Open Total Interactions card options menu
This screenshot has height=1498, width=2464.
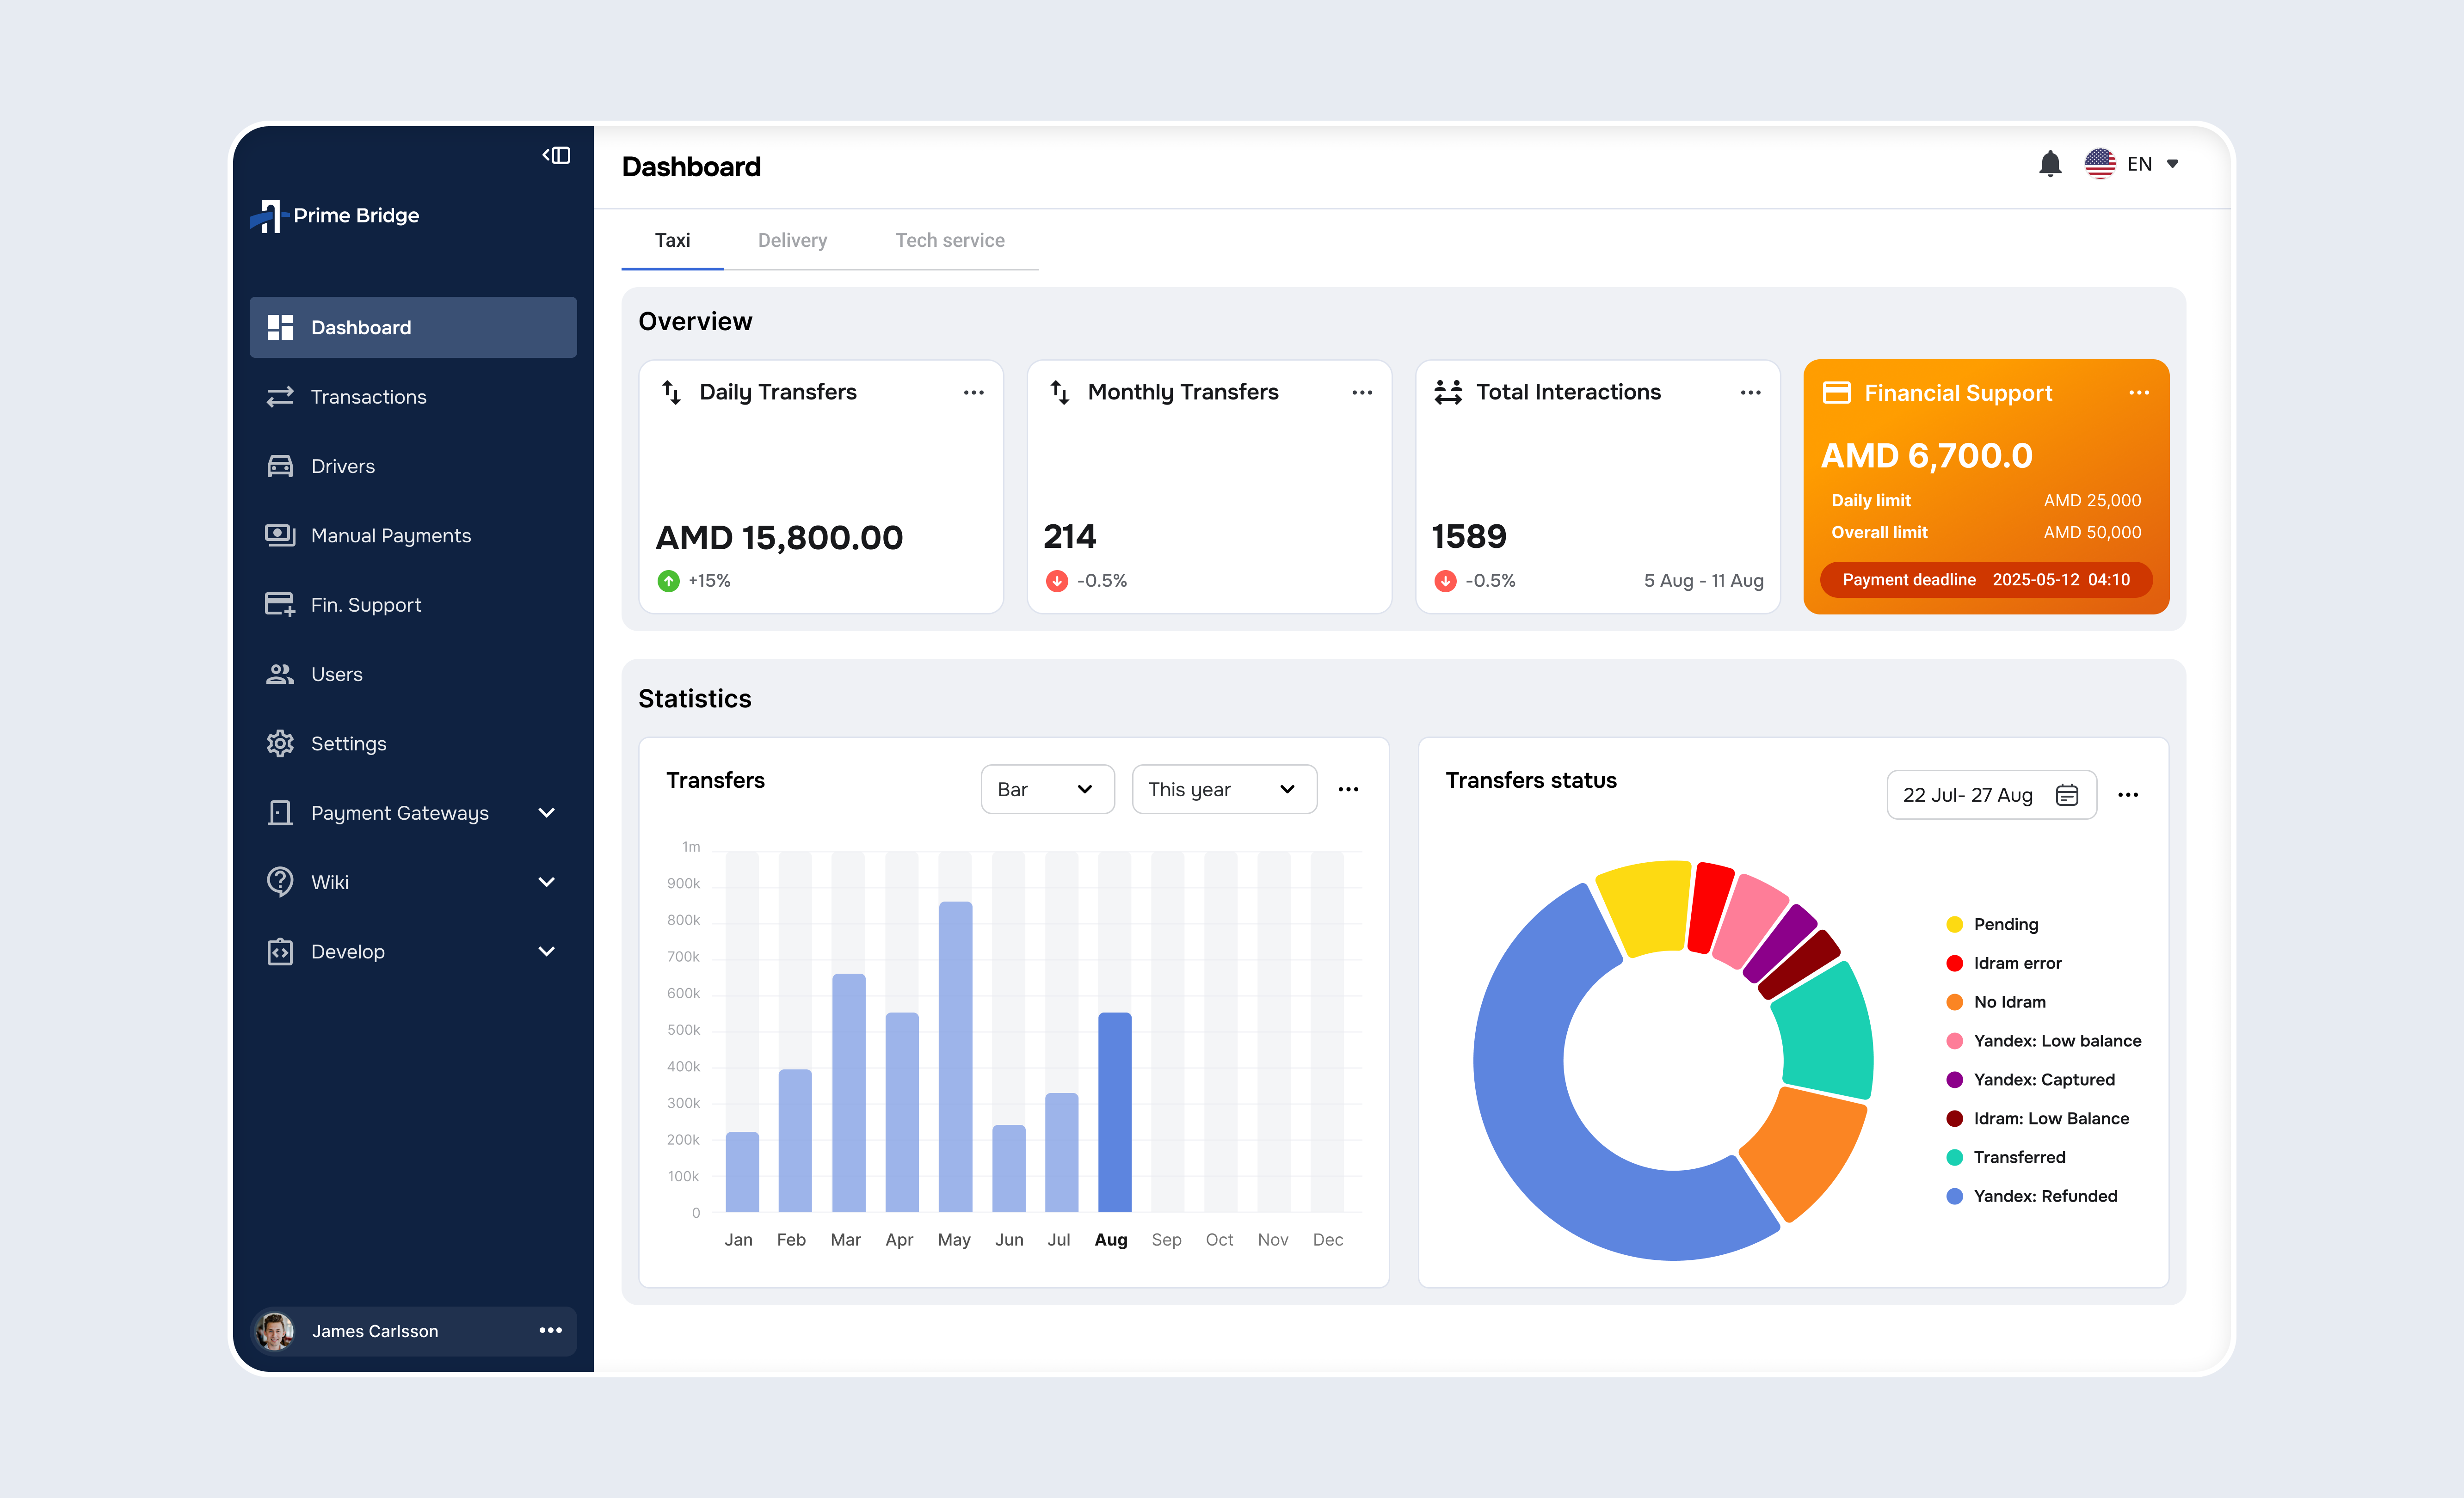(1750, 393)
